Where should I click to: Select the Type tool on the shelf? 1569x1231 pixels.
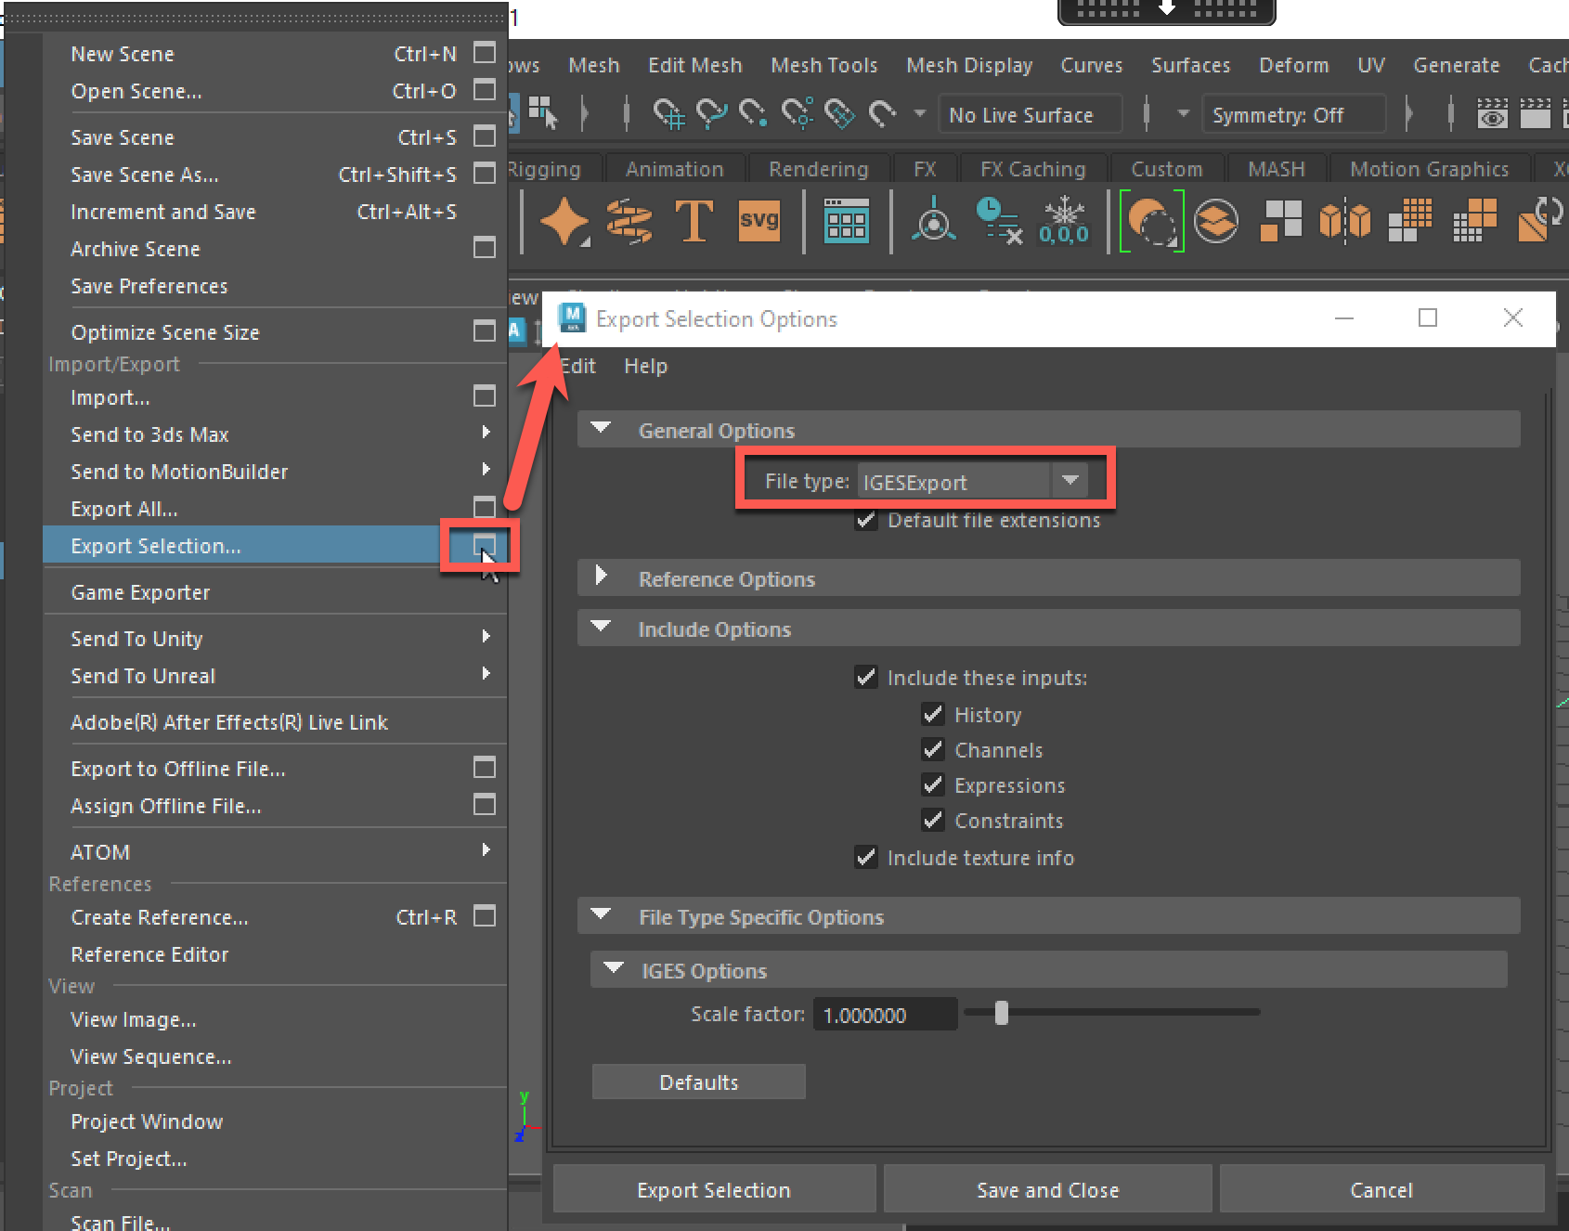(694, 220)
